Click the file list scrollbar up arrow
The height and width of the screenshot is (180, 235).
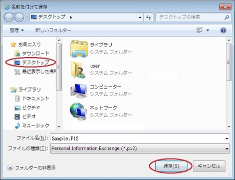229,40
